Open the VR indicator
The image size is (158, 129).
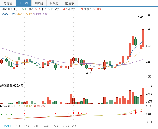pos(74,126)
